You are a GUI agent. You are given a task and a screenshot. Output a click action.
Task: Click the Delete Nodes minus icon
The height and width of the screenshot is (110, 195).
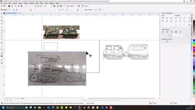click(x=16, y=10)
